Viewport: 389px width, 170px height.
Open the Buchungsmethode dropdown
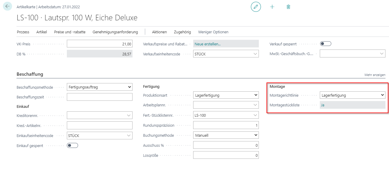pyautogui.click(x=226, y=136)
